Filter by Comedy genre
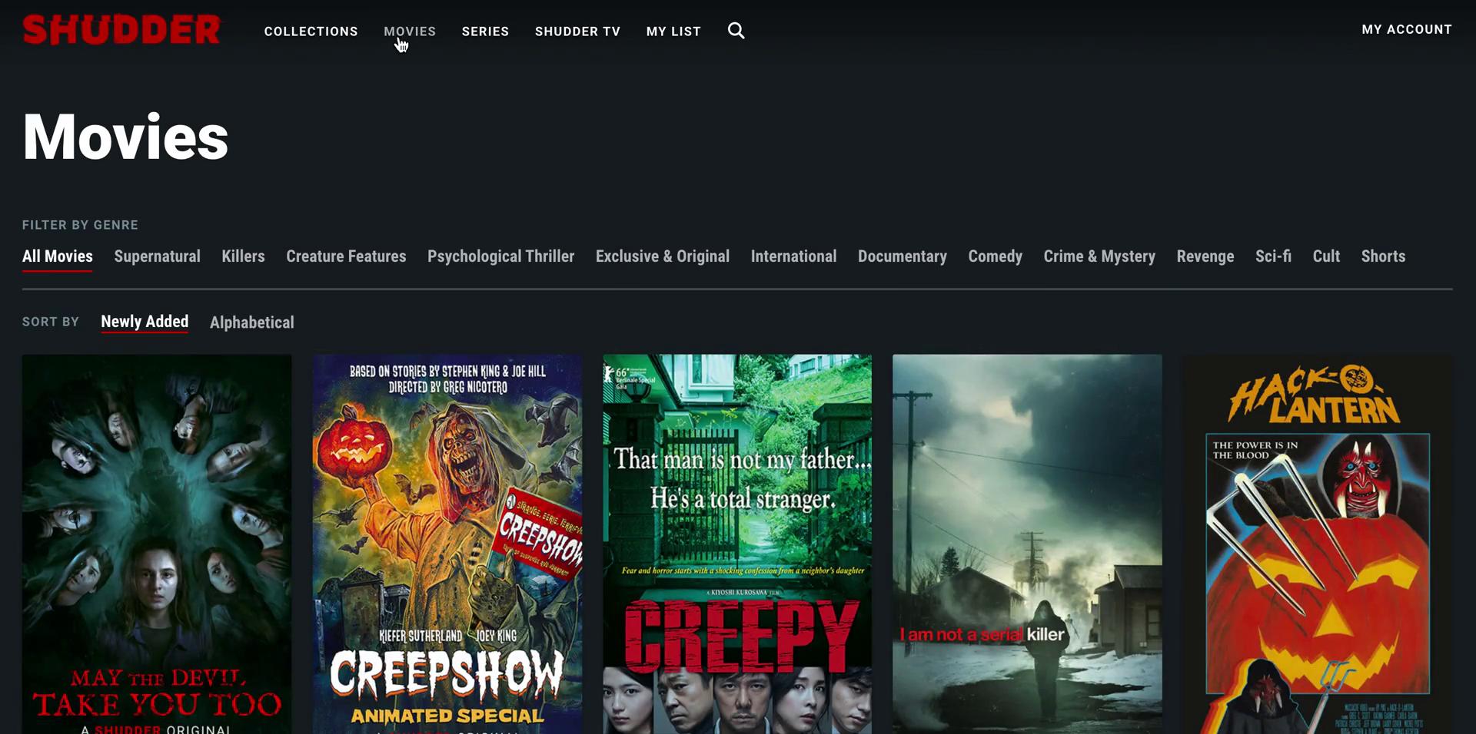 995,256
